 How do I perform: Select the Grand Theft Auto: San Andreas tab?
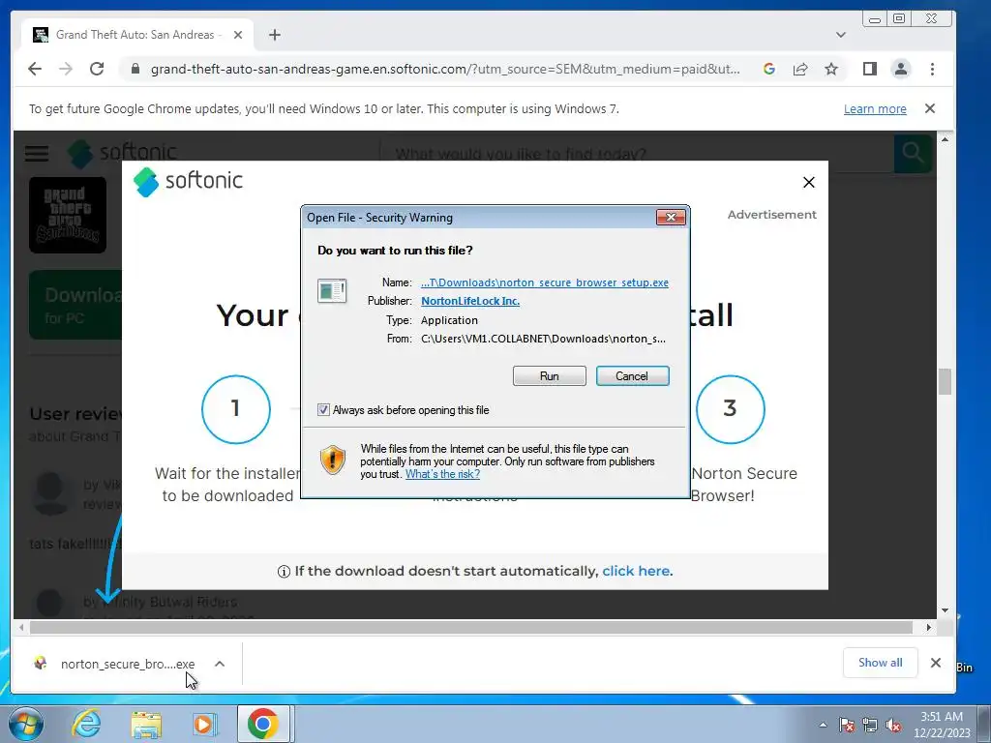tap(137, 35)
